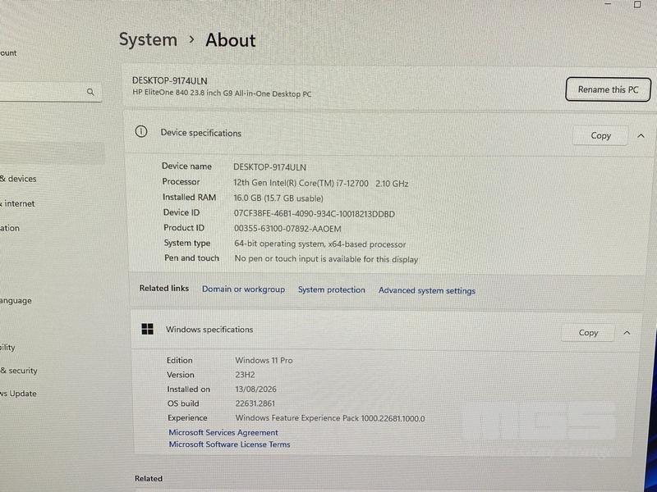Copy the device specifications
This screenshot has height=492, width=657.
[600, 135]
